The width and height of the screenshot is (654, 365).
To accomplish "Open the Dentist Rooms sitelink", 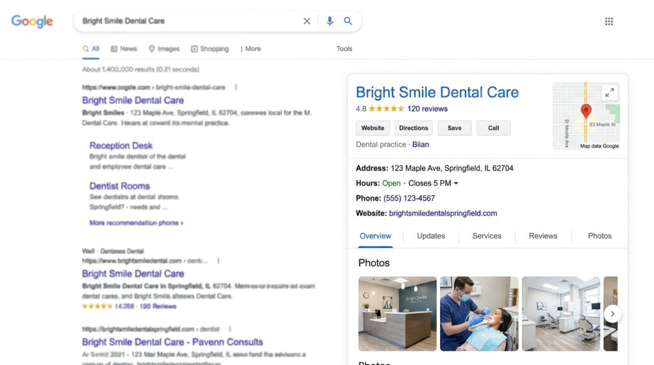I will click(x=119, y=186).
